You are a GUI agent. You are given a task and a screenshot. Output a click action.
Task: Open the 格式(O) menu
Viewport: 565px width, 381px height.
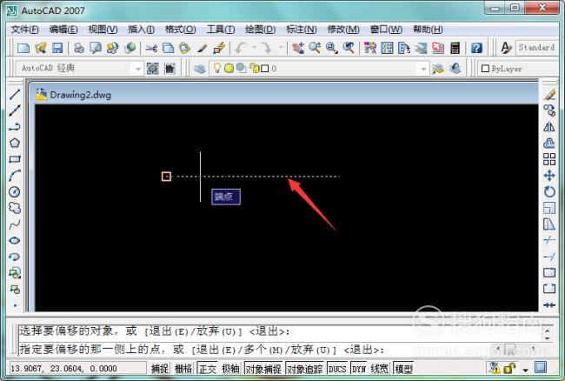point(180,30)
